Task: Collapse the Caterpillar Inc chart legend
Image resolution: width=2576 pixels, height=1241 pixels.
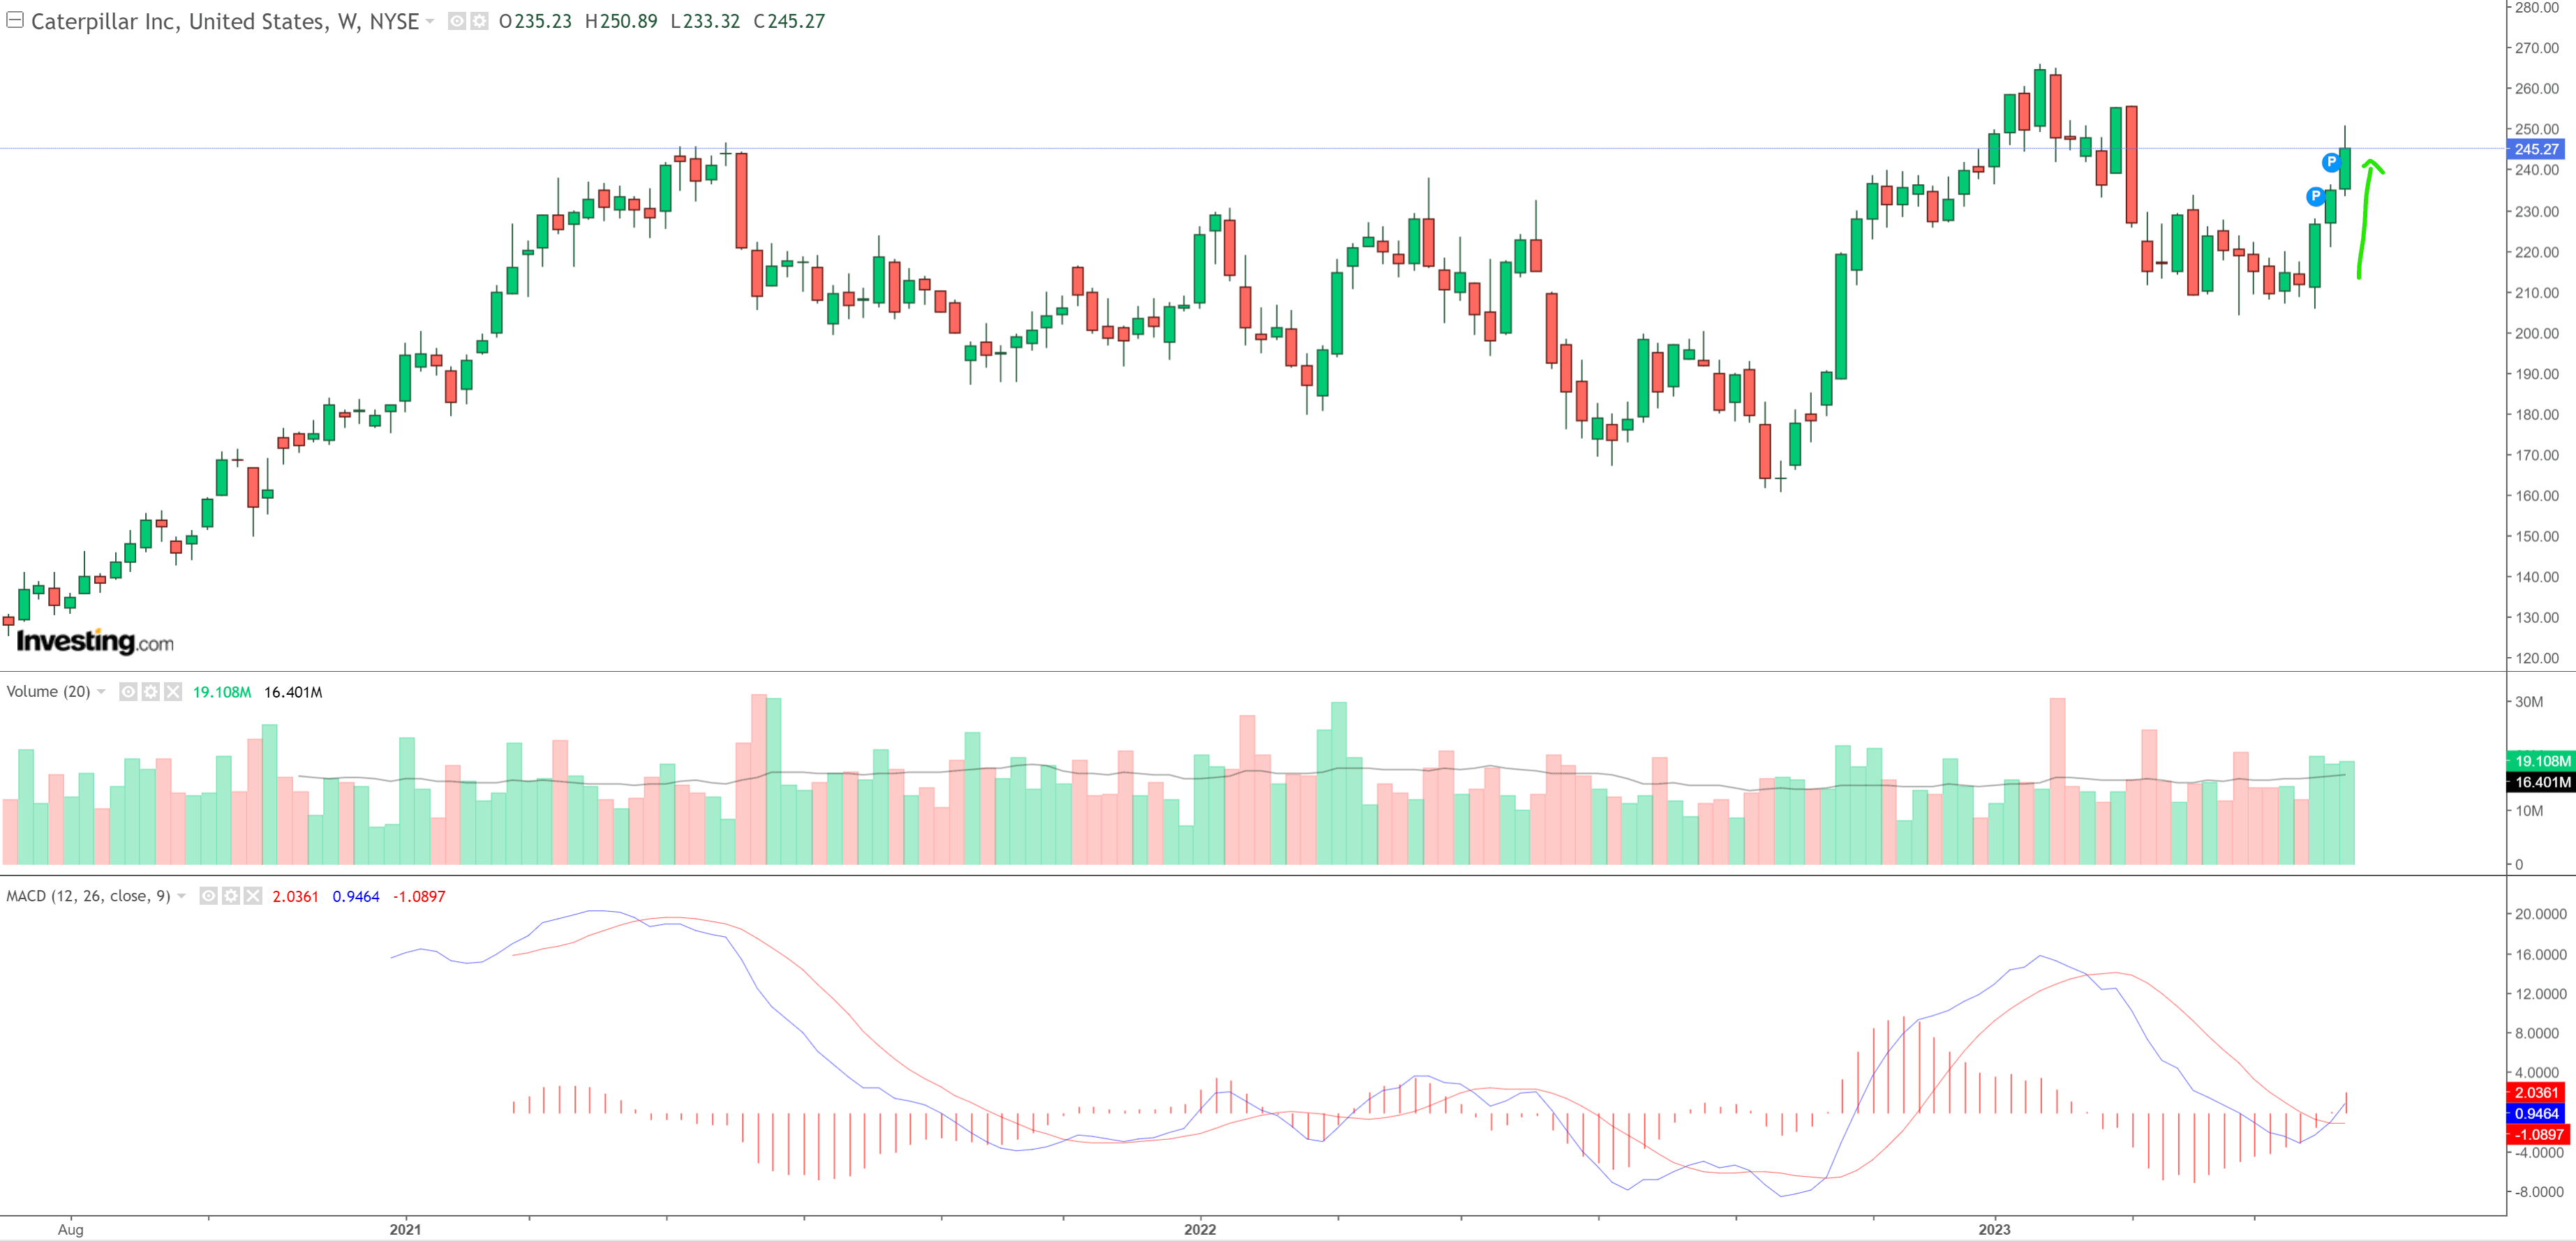Action: tap(15, 20)
